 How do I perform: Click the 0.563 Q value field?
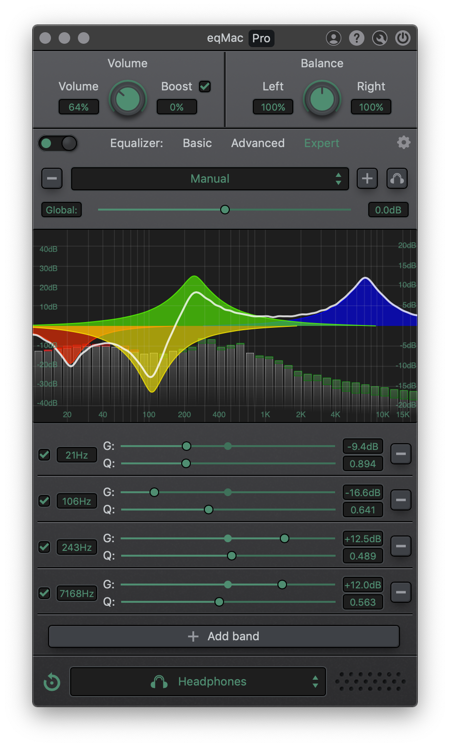[363, 602]
